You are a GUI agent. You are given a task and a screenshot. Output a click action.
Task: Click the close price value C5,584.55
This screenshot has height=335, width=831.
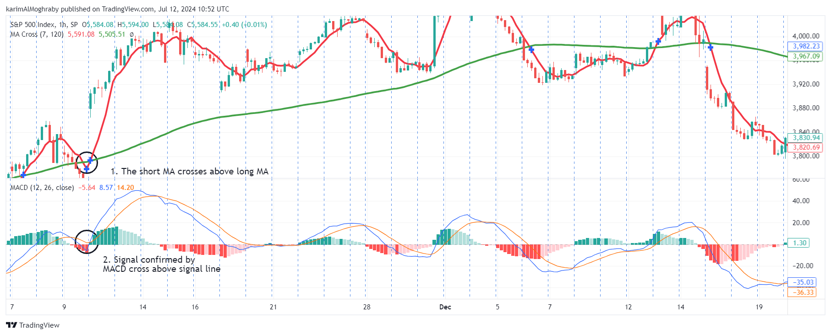tap(202, 25)
